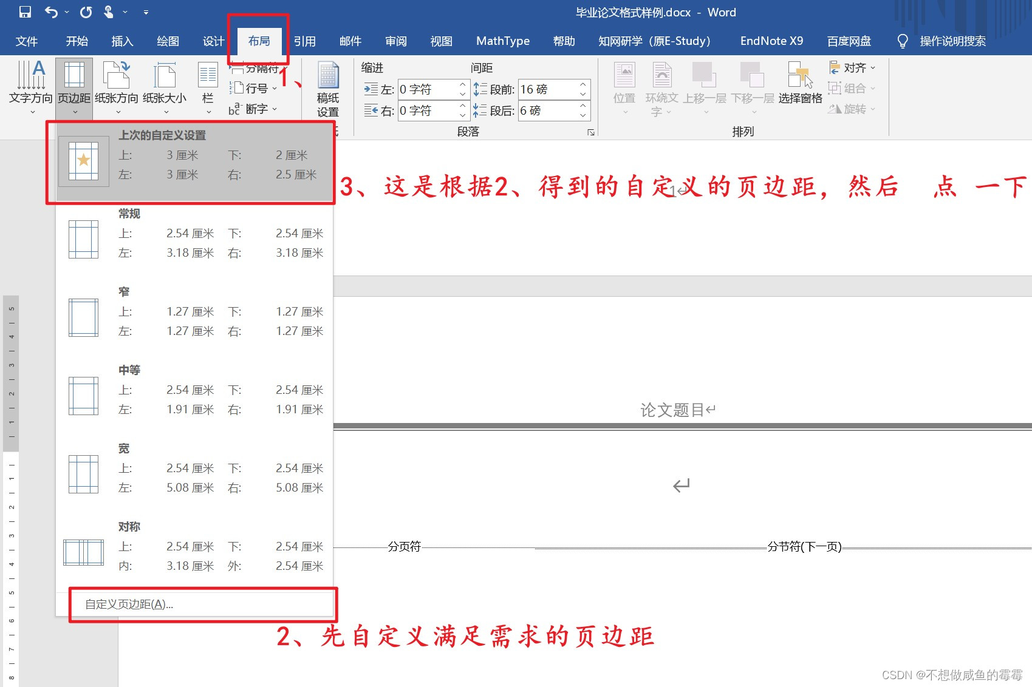1032x687 pixels.
Task: Choose the 常规 margin preset
Action: pos(194,240)
